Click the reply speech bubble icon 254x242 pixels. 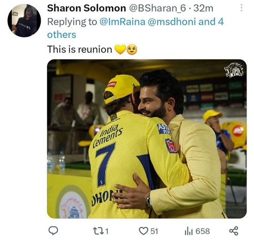pyautogui.click(x=53, y=231)
